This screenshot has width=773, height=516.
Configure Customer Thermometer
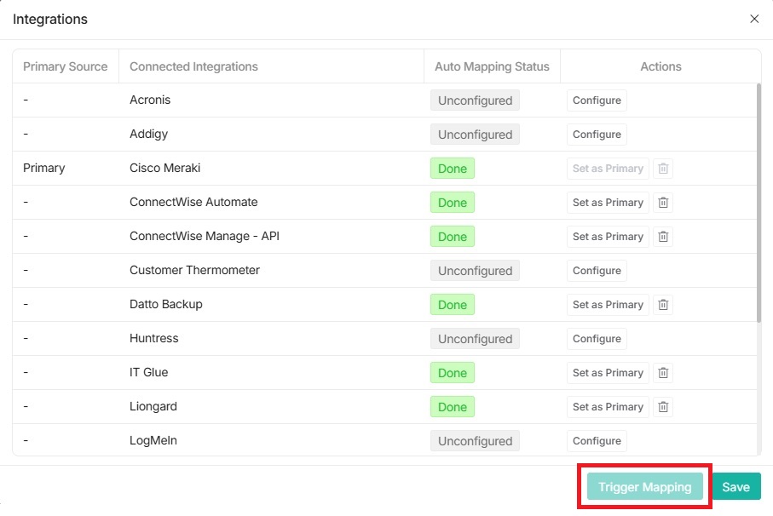[x=596, y=270]
